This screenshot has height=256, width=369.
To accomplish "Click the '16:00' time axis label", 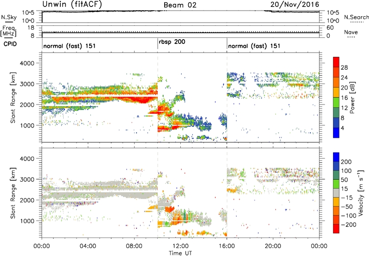I will (226, 246).
